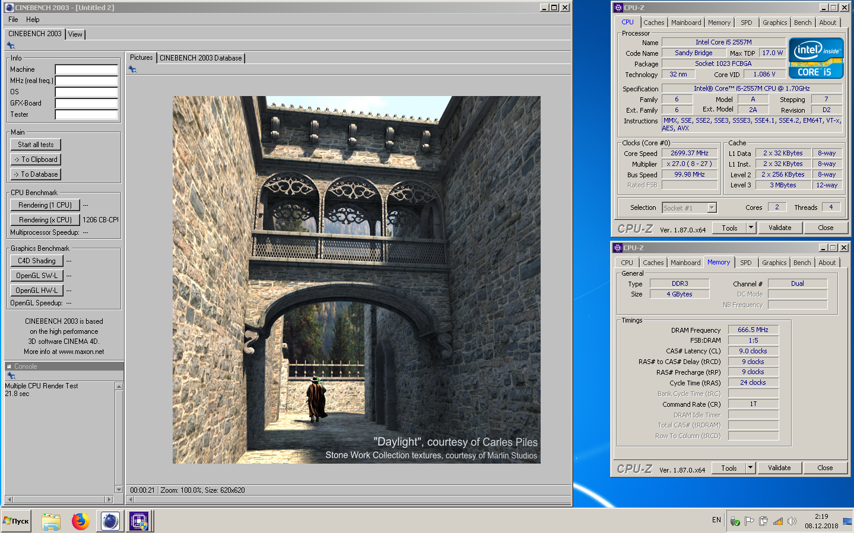Click pin icon below CINEBENCH 2003 tab
This screenshot has width=854, height=533.
(11, 46)
